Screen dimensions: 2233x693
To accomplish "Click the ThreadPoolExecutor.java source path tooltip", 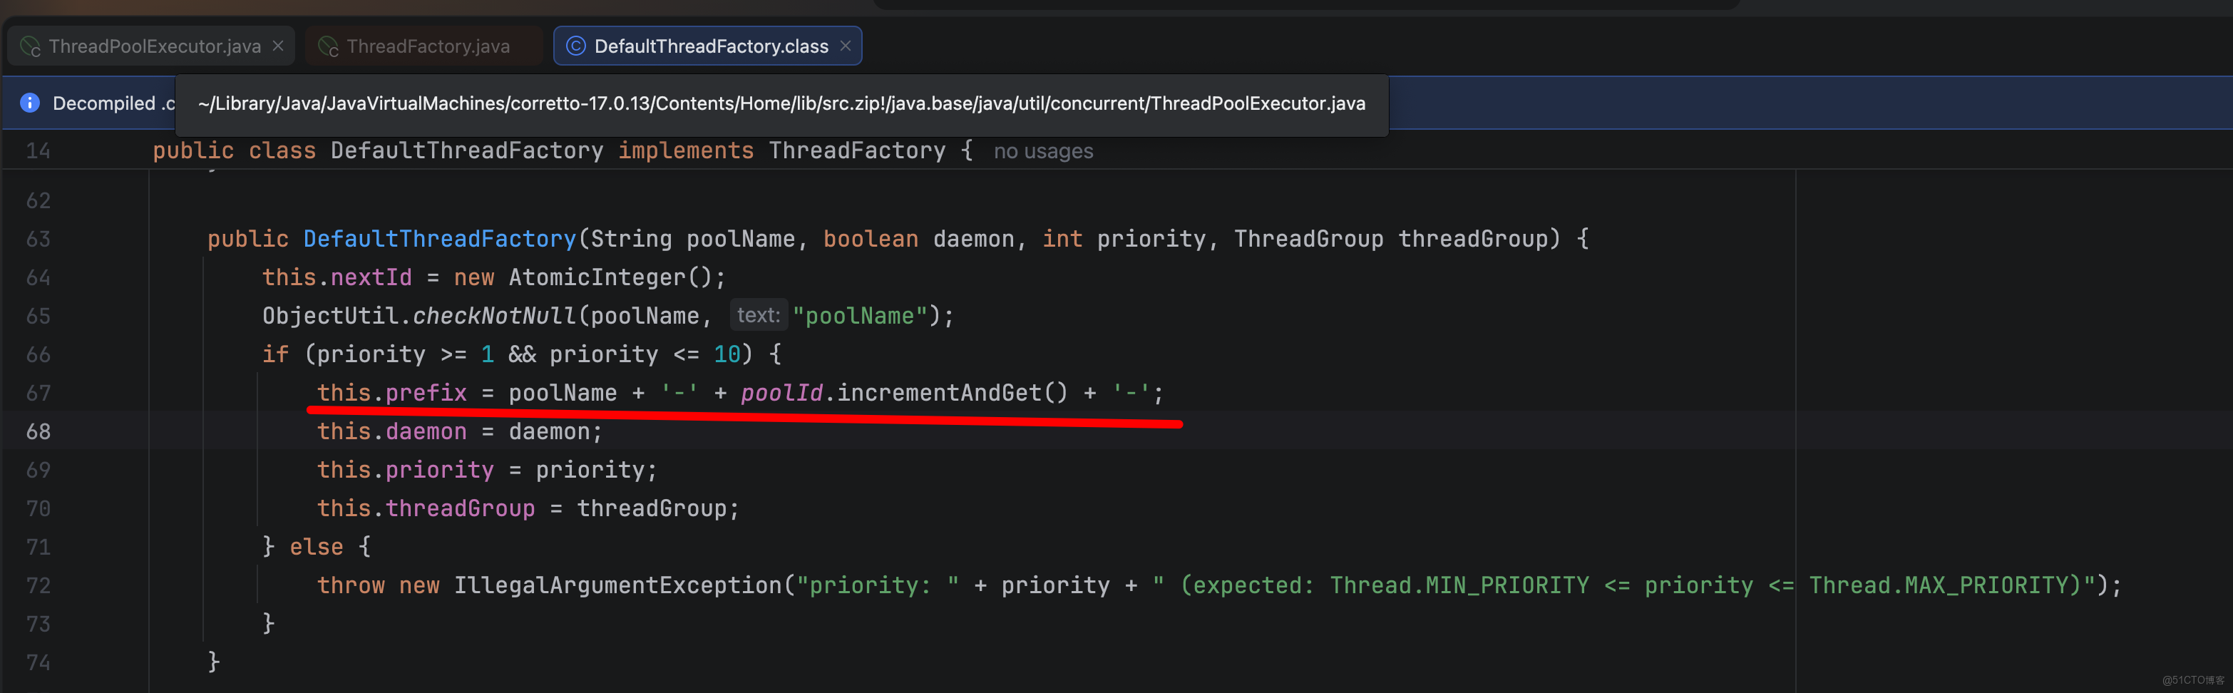I will coord(780,103).
